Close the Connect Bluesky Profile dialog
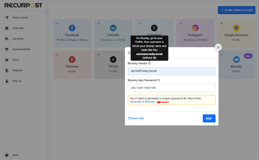The image size is (259, 160). (x=218, y=47)
